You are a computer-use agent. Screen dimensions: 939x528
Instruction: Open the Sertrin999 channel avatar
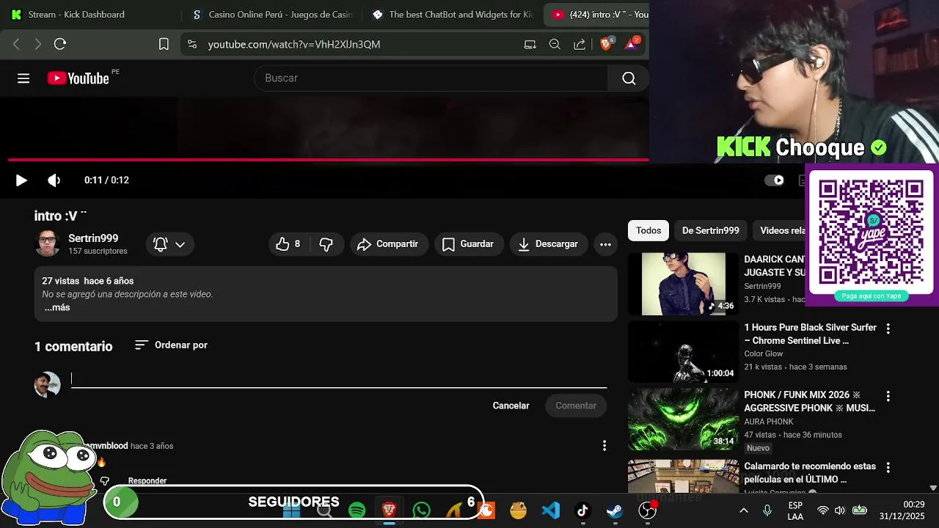coord(48,243)
